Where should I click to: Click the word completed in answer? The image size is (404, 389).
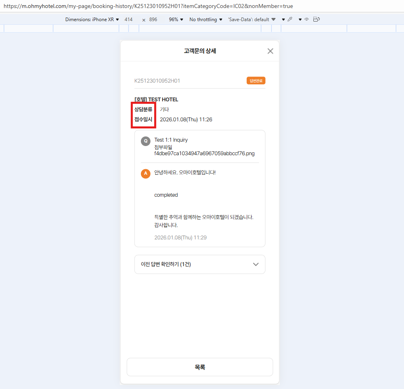[x=166, y=195]
